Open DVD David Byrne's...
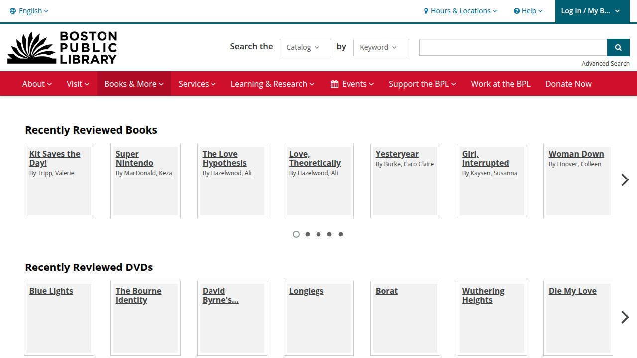637x358 pixels. point(220,295)
